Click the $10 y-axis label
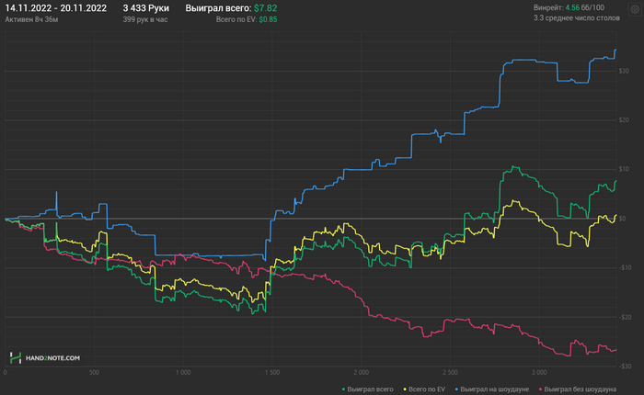644x395 pixels. tap(624, 169)
